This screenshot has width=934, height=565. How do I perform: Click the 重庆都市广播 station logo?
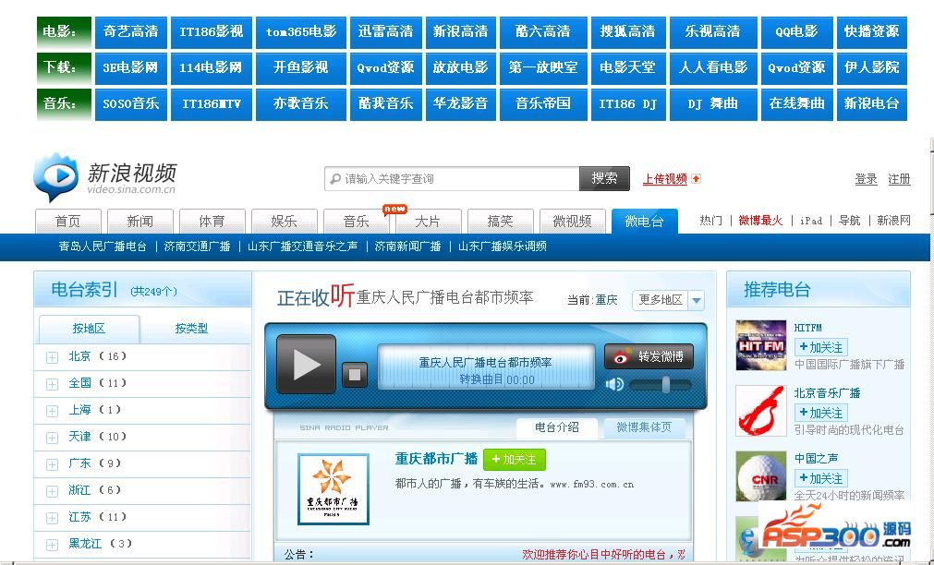[x=333, y=489]
